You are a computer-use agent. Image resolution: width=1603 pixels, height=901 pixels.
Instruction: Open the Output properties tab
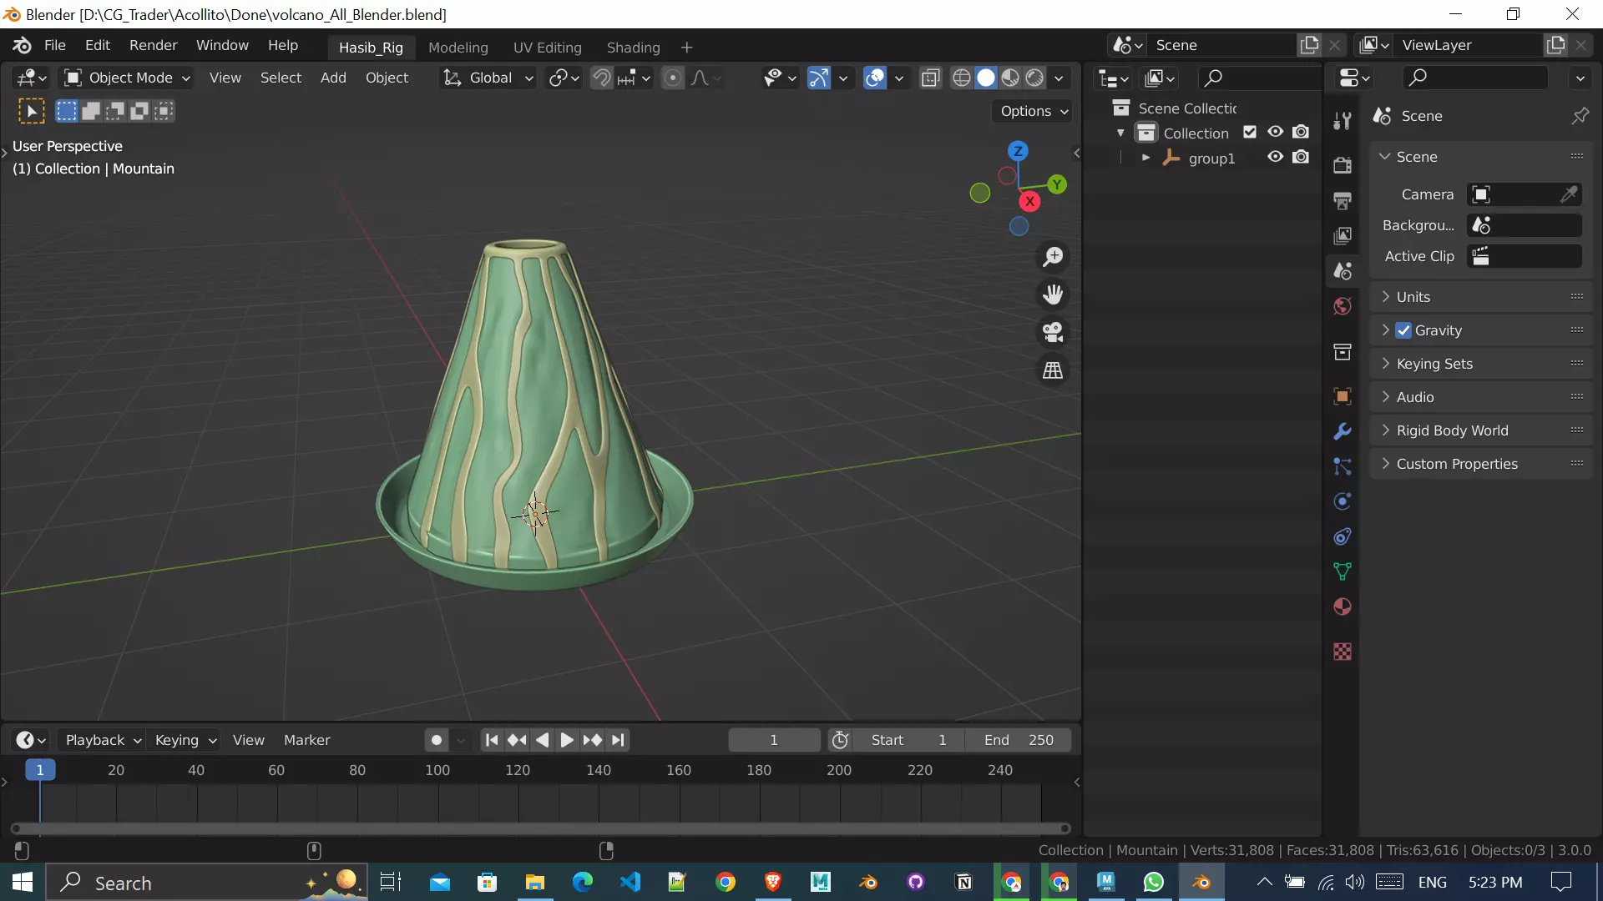[x=1343, y=200]
